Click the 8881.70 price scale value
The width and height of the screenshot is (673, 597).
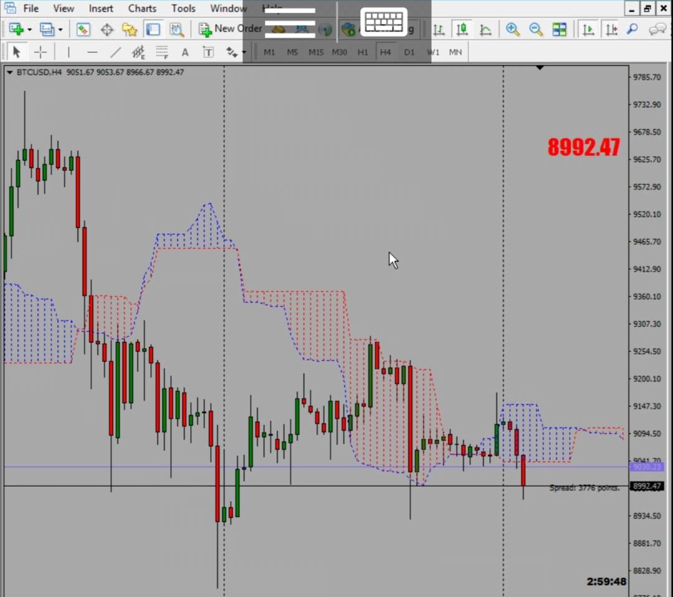(x=647, y=543)
